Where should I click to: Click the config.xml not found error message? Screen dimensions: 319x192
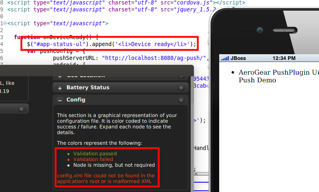[x=106, y=178]
